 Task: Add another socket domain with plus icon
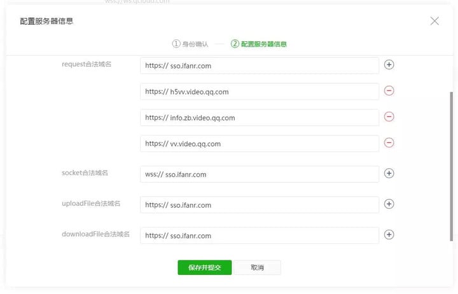point(389,173)
